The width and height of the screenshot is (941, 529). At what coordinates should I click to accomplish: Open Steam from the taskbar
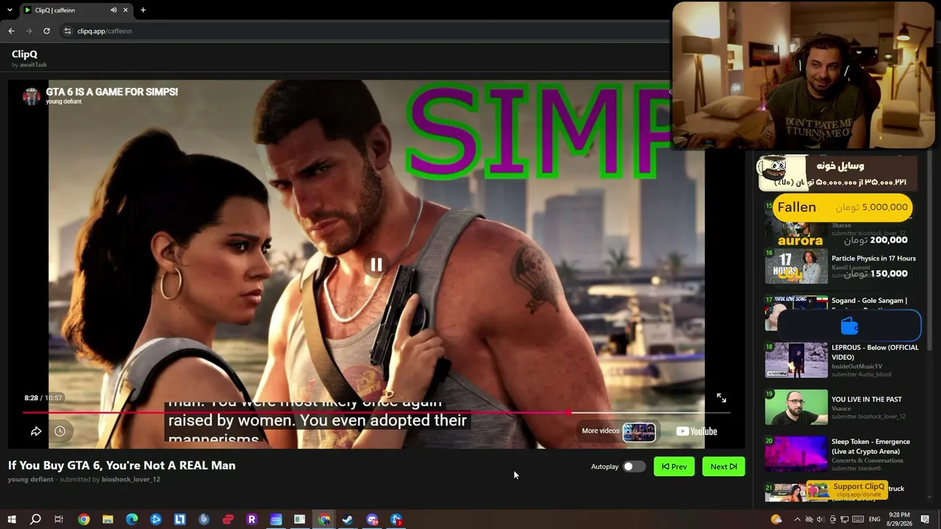348,519
